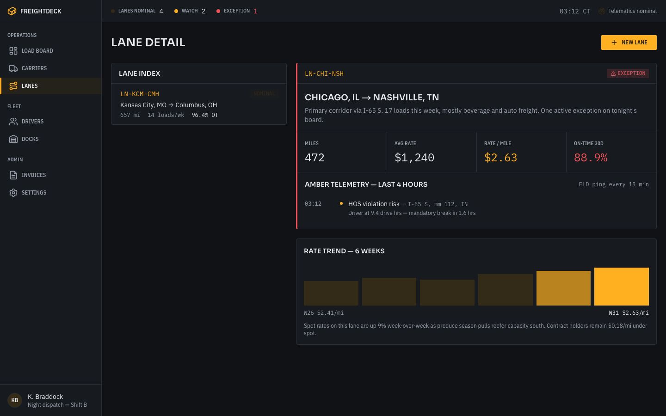The width and height of the screenshot is (666, 416).
Task: Click the medium-amber fifth week rate bar
Action: coord(563,288)
